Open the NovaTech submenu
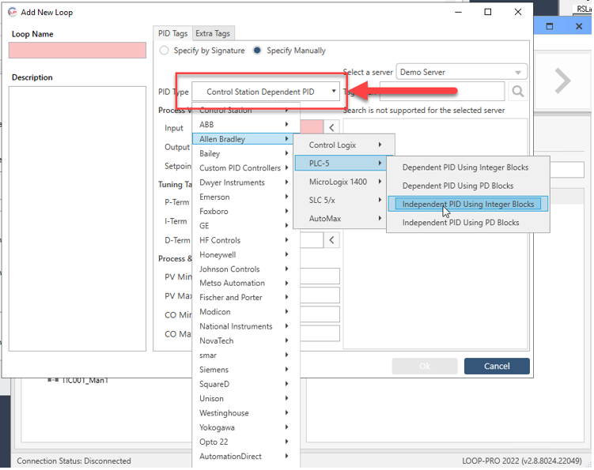This screenshot has width=594, height=470. point(244,340)
